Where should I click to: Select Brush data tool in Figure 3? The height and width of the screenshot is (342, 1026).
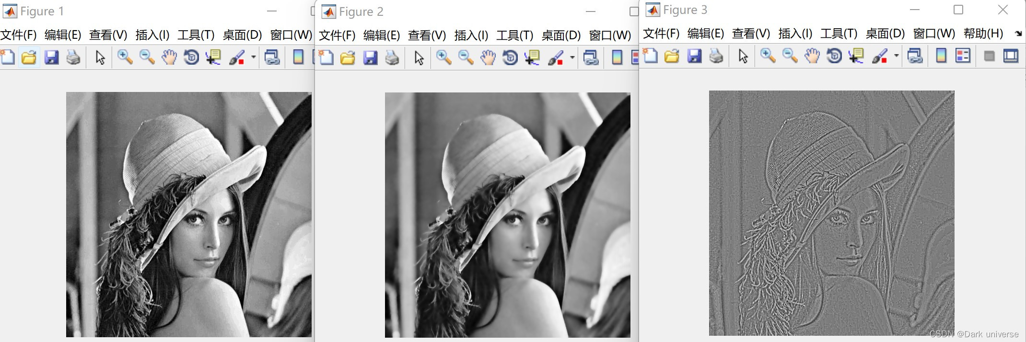[x=879, y=56]
